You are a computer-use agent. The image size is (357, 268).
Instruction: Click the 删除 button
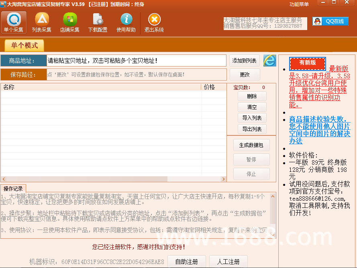tap(252, 96)
